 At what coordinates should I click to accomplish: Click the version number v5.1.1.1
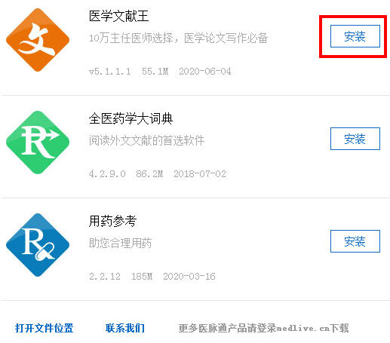110,72
